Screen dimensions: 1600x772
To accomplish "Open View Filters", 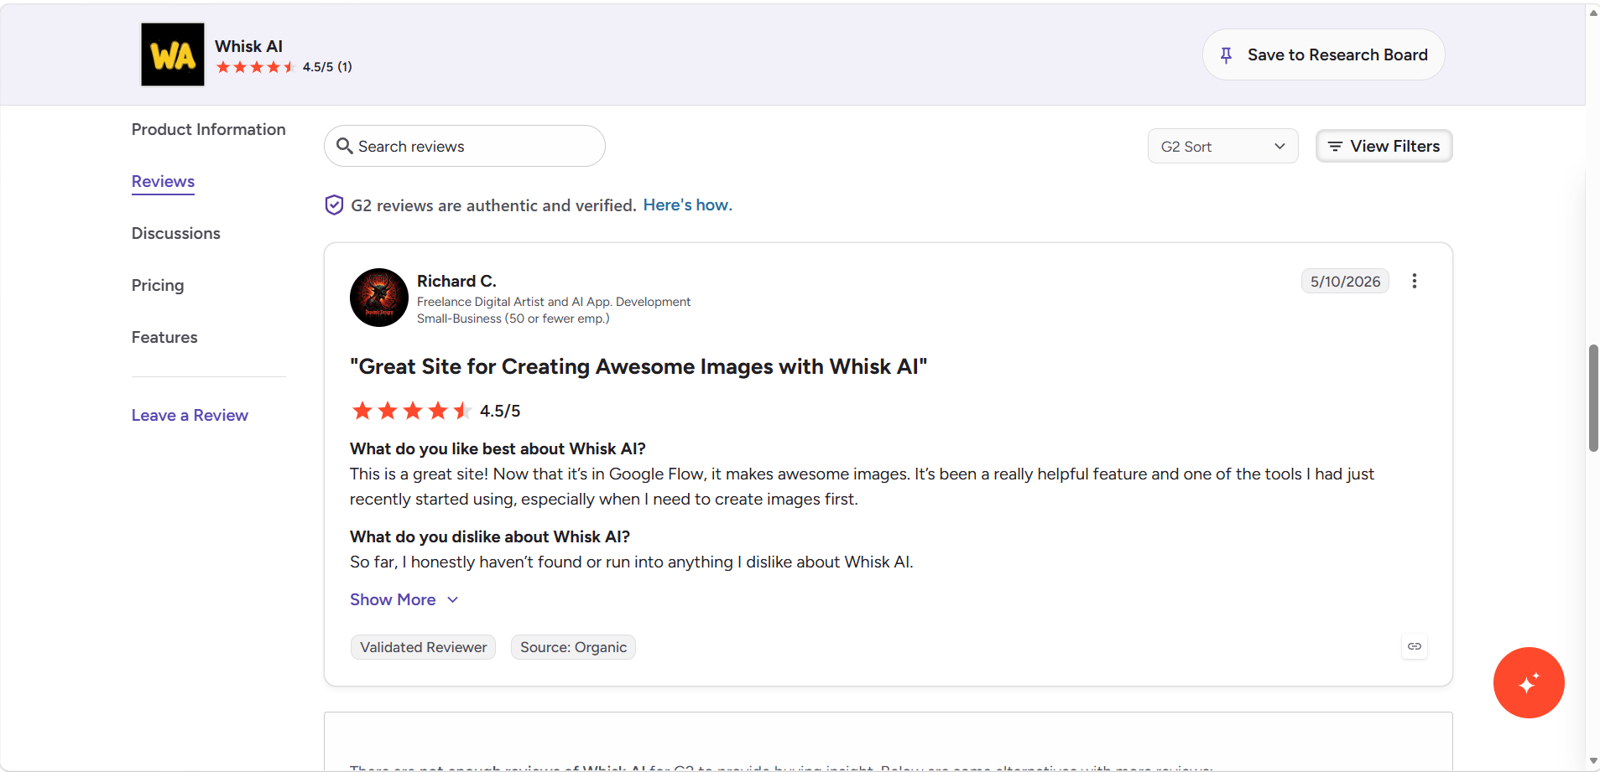I will point(1384,146).
